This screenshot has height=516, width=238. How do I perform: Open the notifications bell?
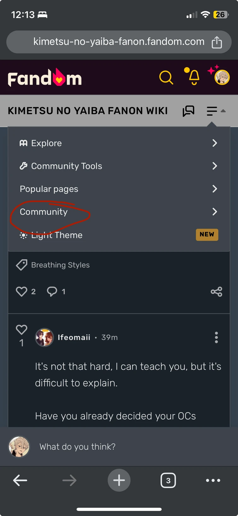click(193, 77)
